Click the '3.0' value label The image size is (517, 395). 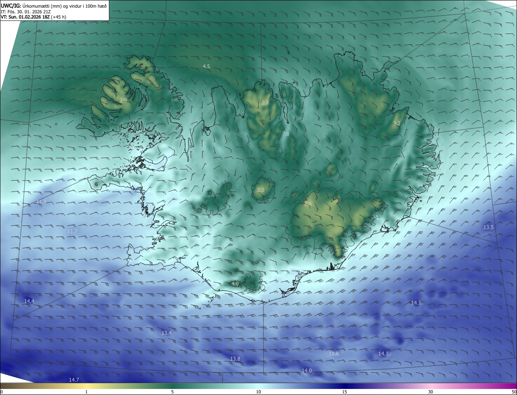(261, 190)
